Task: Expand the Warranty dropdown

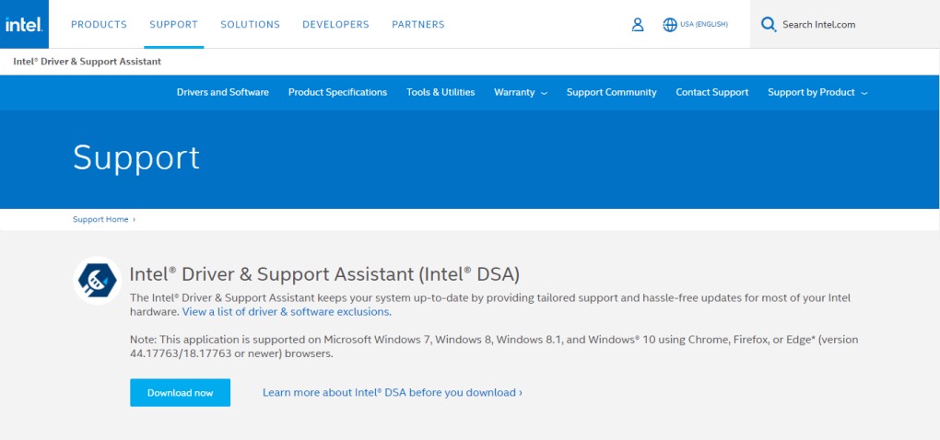Action: (x=521, y=92)
